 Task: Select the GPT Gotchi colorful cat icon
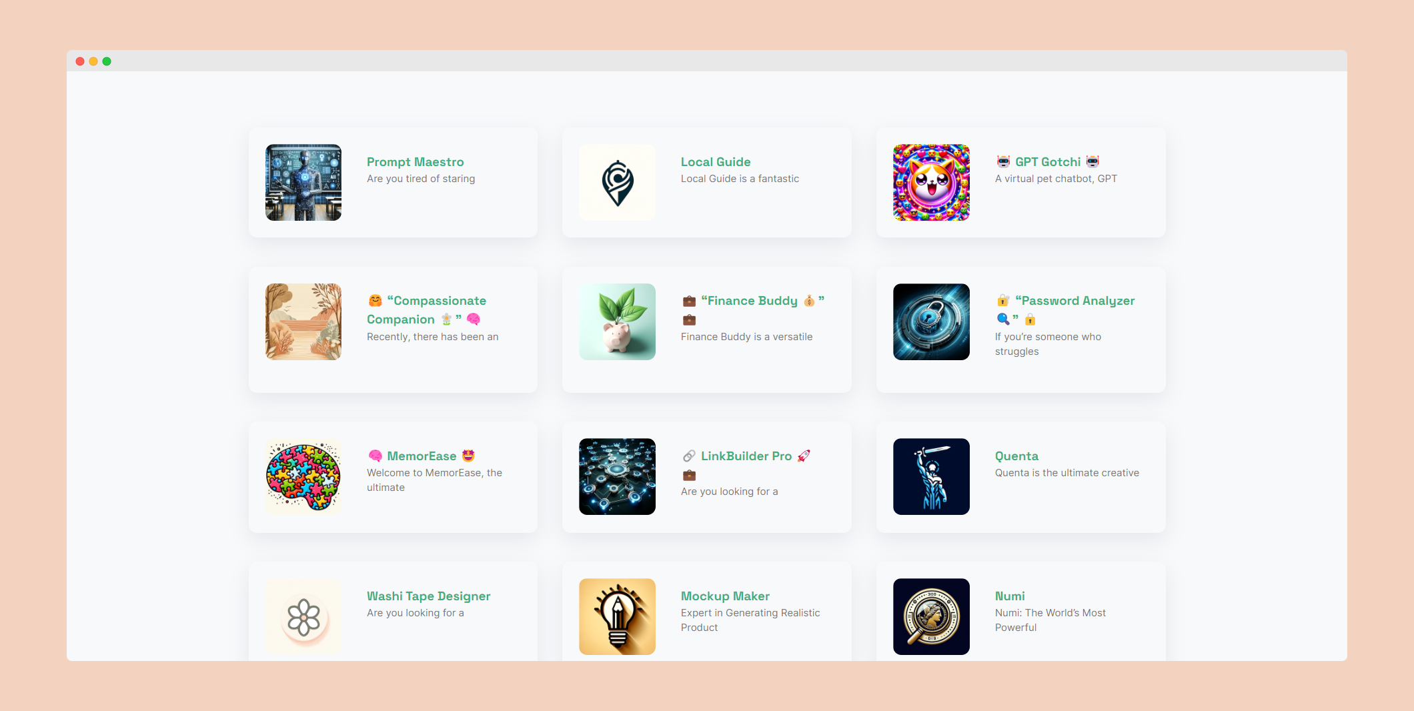pyautogui.click(x=931, y=182)
